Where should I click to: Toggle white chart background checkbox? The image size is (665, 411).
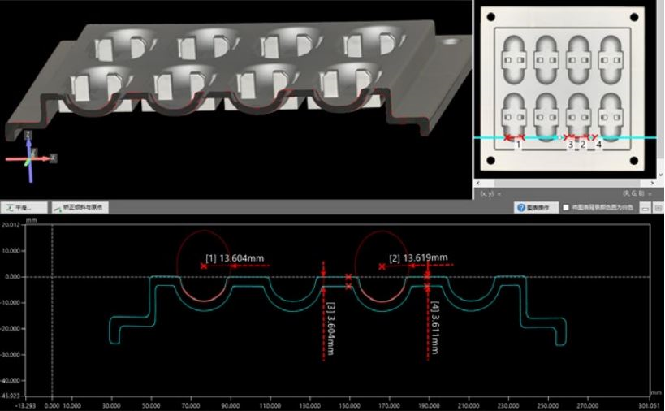567,208
